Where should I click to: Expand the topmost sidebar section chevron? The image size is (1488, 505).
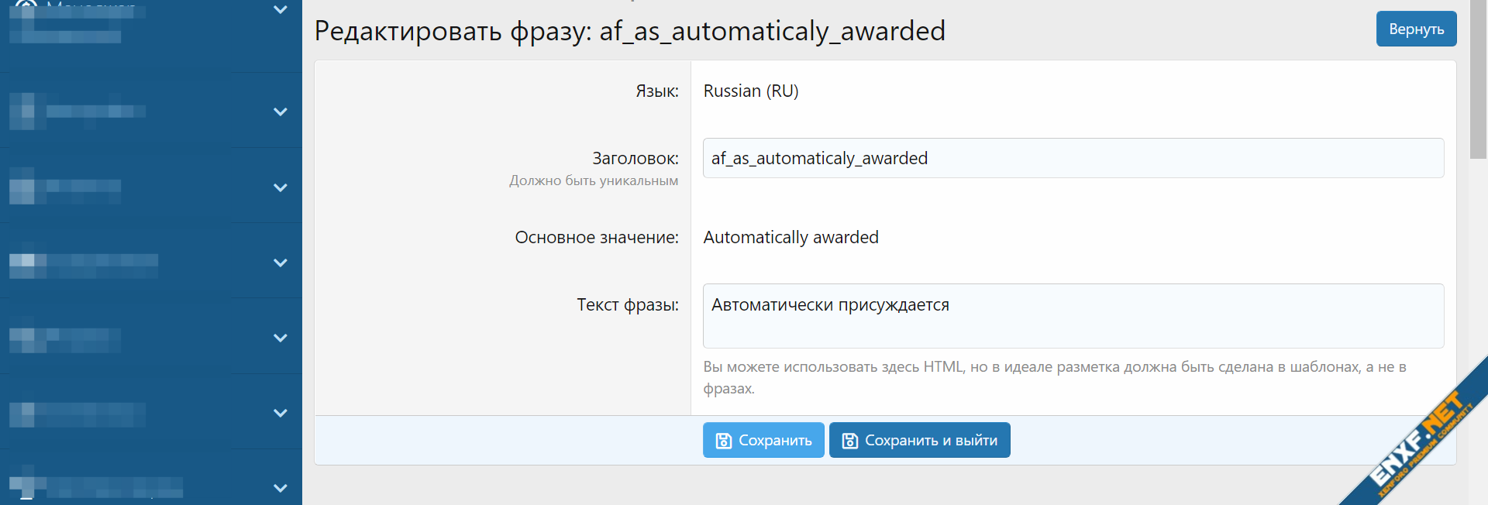click(x=281, y=10)
